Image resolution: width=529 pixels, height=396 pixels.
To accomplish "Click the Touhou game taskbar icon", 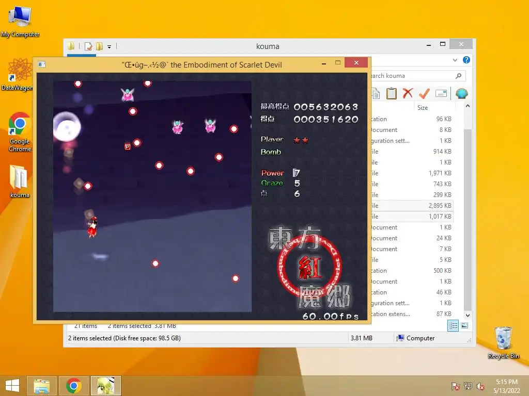I will pos(105,386).
